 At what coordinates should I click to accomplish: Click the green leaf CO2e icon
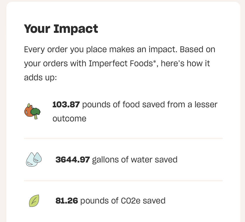click(x=34, y=201)
